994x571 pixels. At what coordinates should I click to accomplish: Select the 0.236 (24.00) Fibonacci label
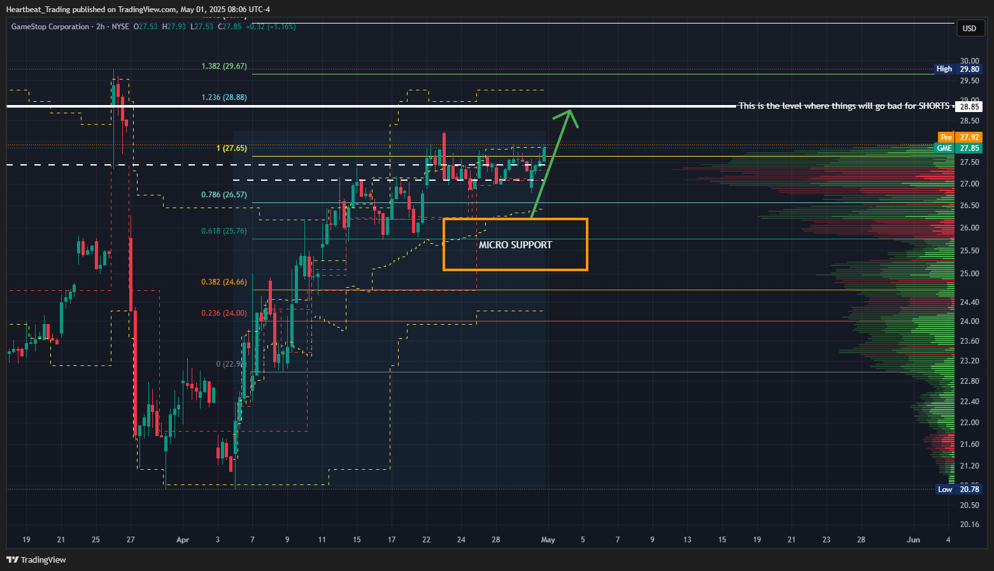pos(224,313)
